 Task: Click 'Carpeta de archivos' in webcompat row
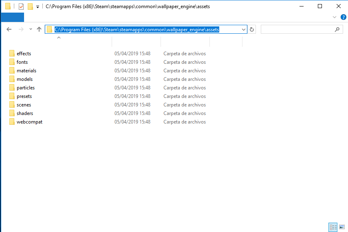coord(185,122)
